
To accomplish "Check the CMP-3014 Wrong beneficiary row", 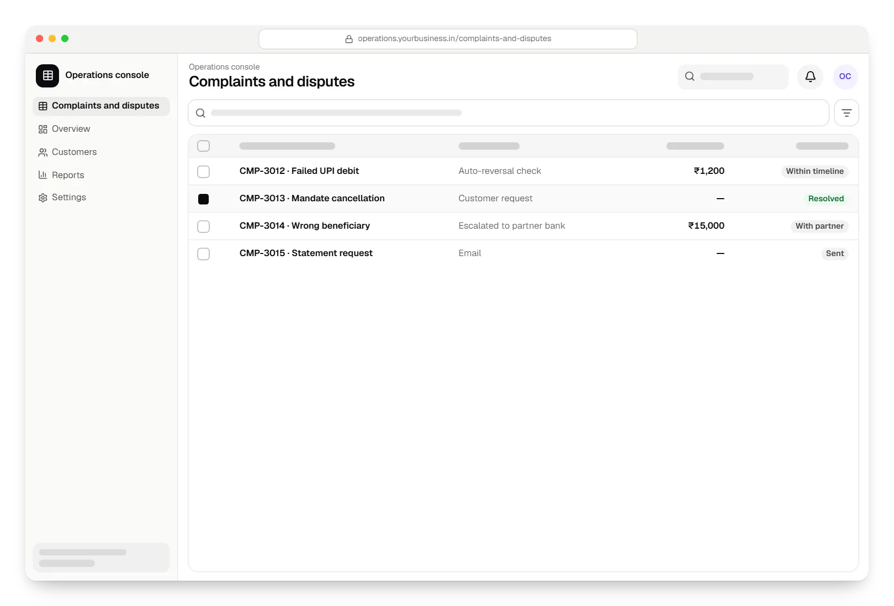I will (x=203, y=227).
